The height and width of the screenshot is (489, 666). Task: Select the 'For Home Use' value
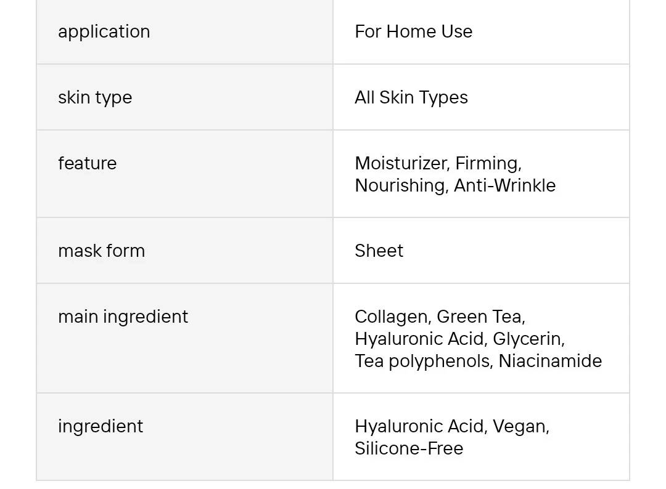[x=413, y=31]
